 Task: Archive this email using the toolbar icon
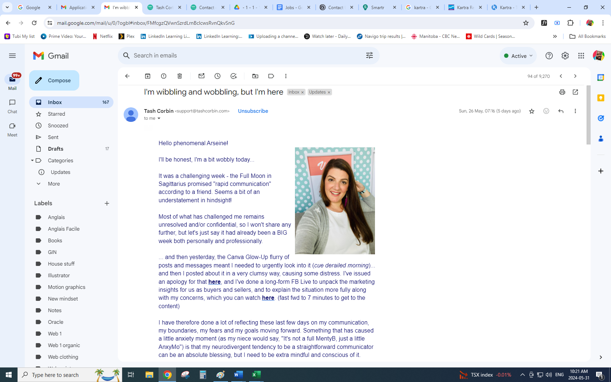click(x=148, y=76)
